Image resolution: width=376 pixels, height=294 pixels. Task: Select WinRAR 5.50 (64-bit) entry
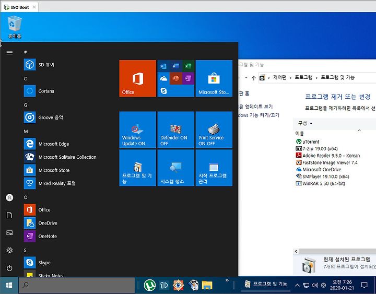320,183
